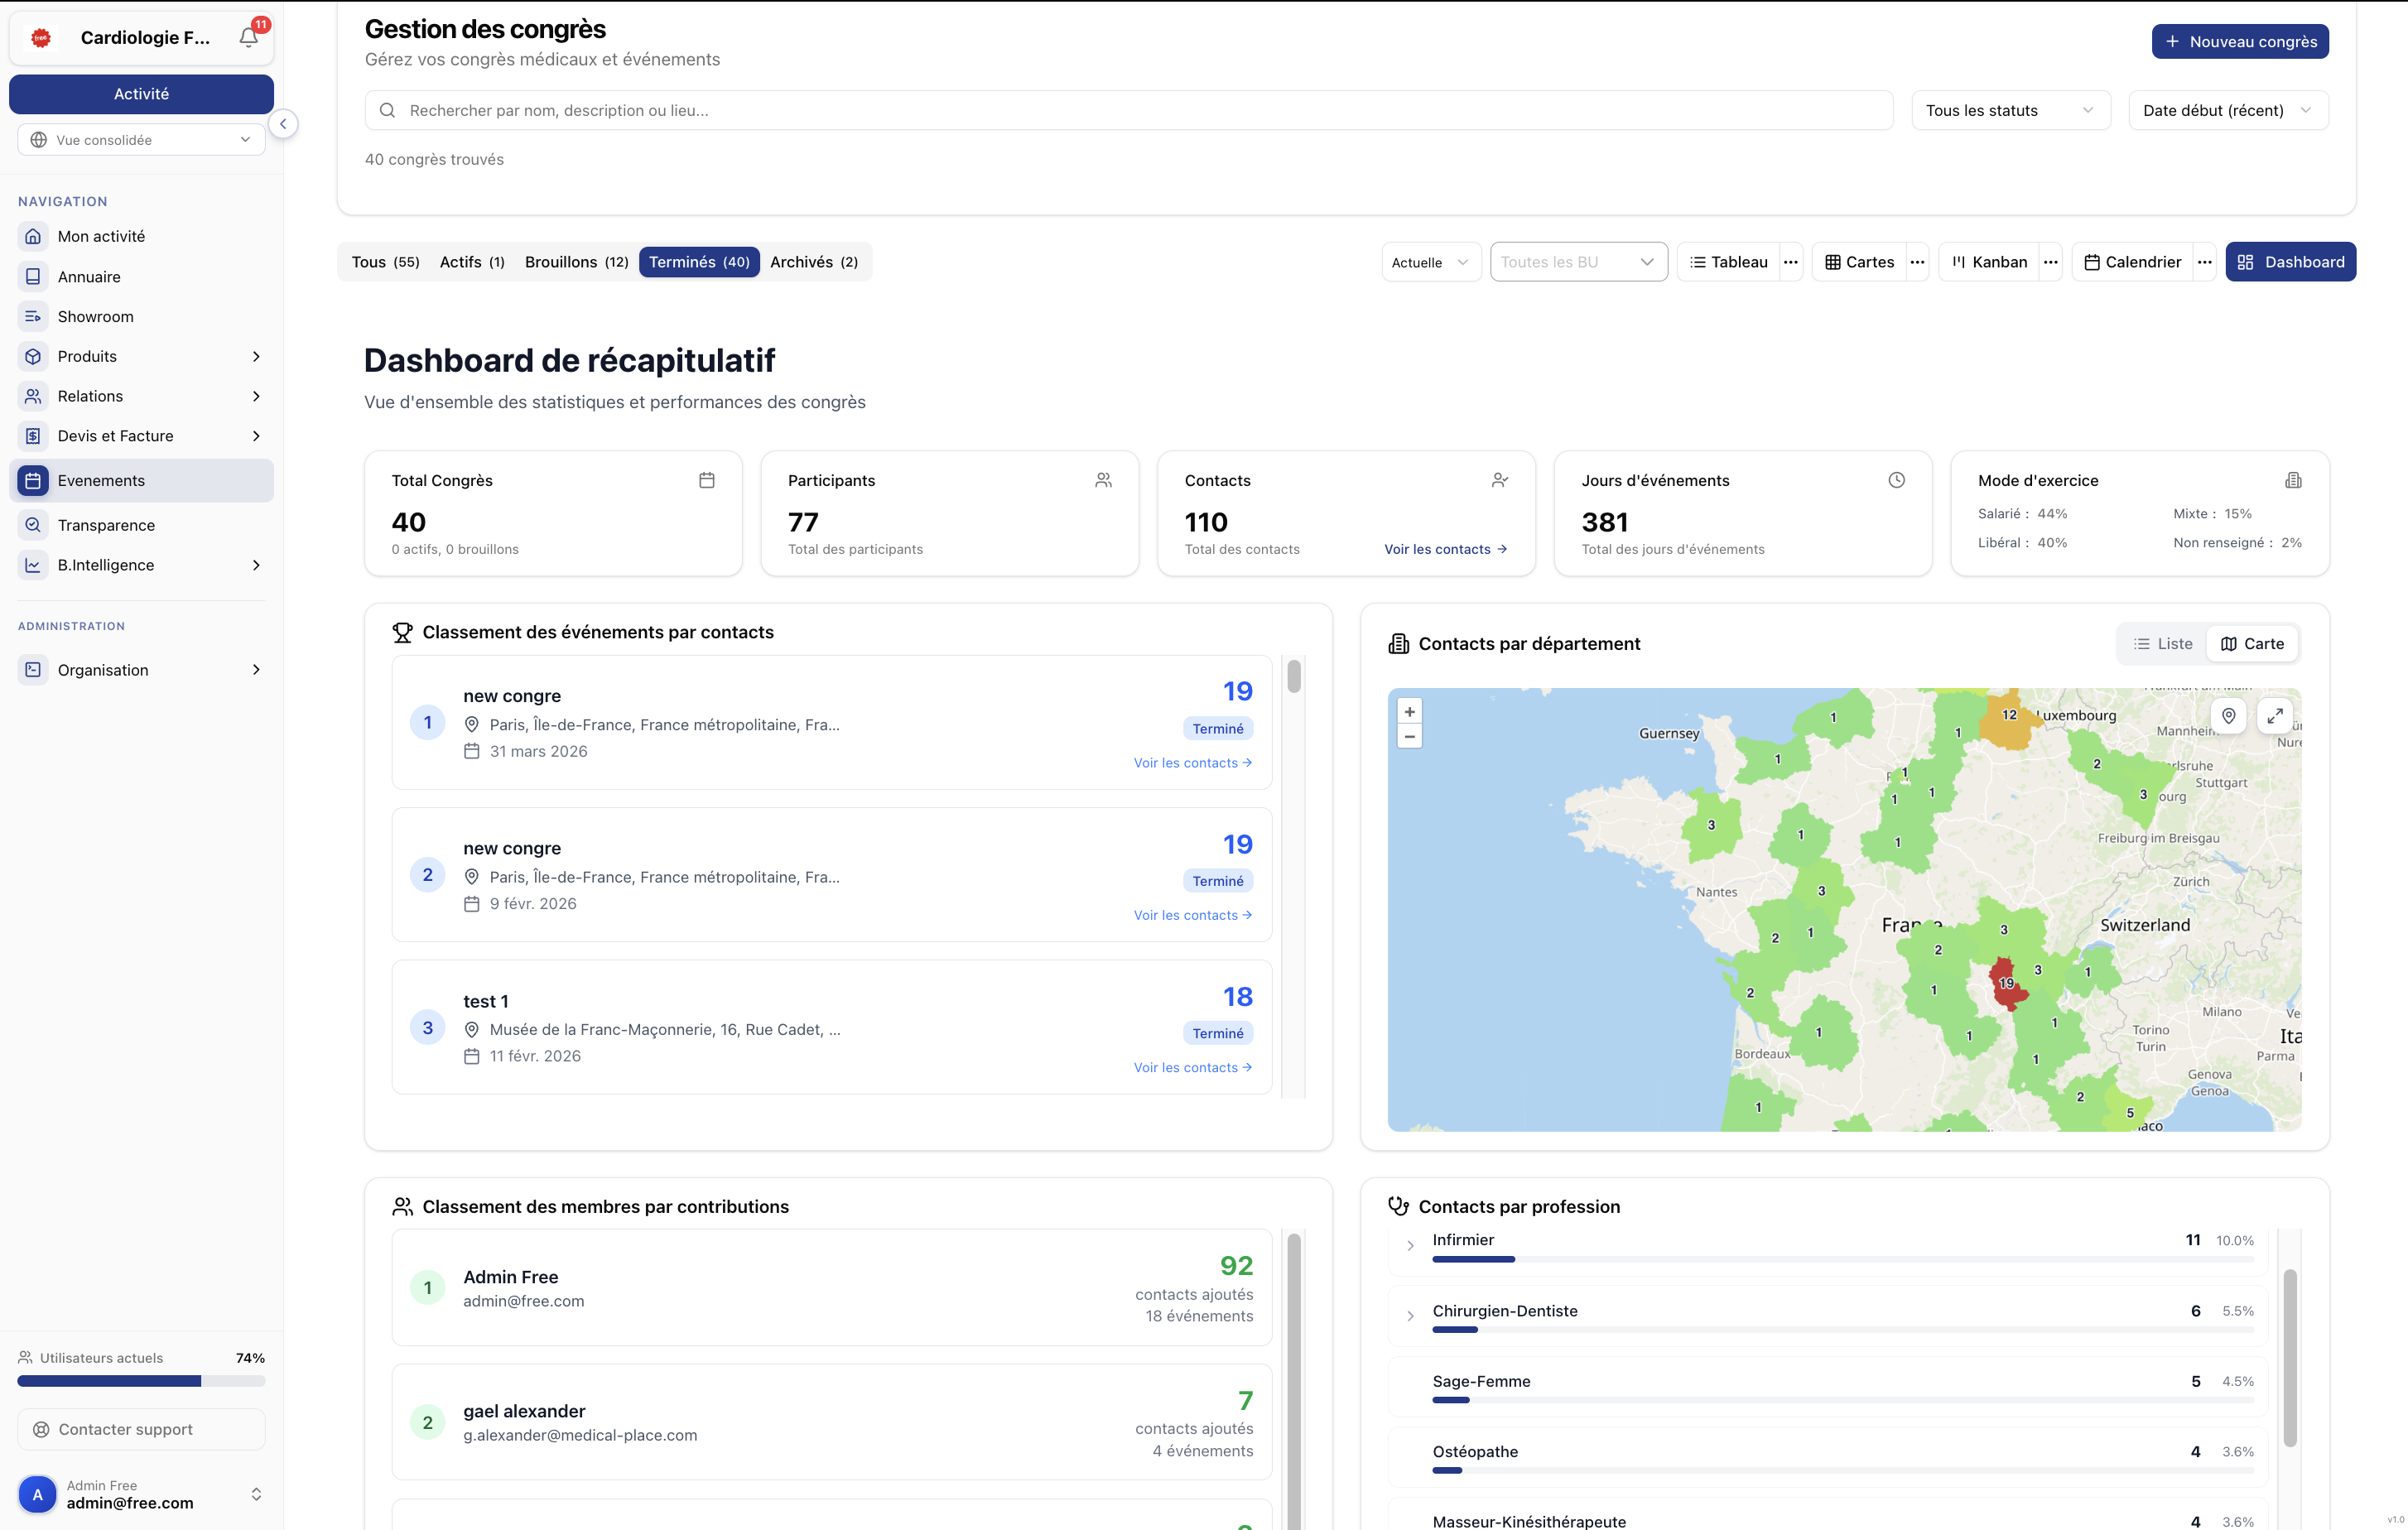
Task: Expand the map to fullscreen
Action: tap(2275, 716)
